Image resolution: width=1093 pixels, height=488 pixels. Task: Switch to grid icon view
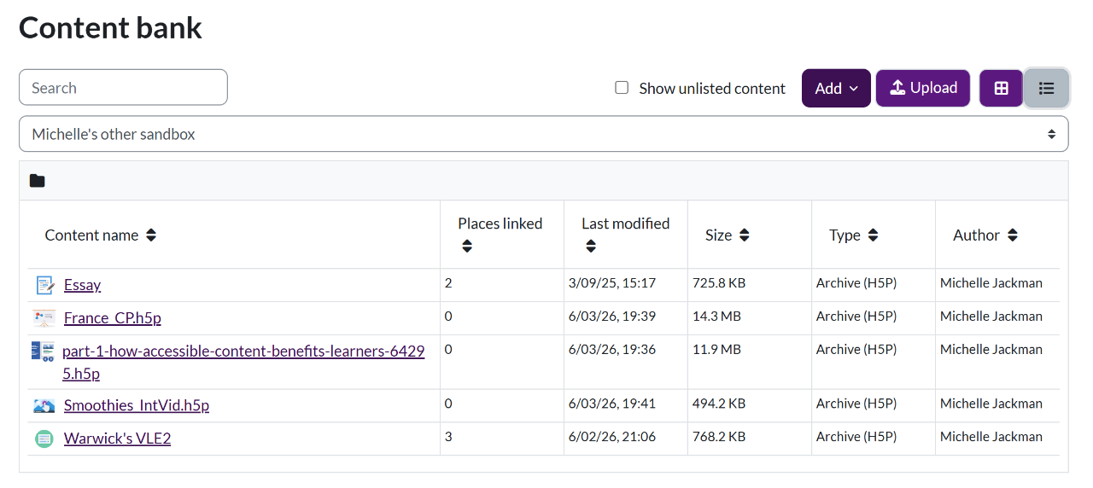1001,88
